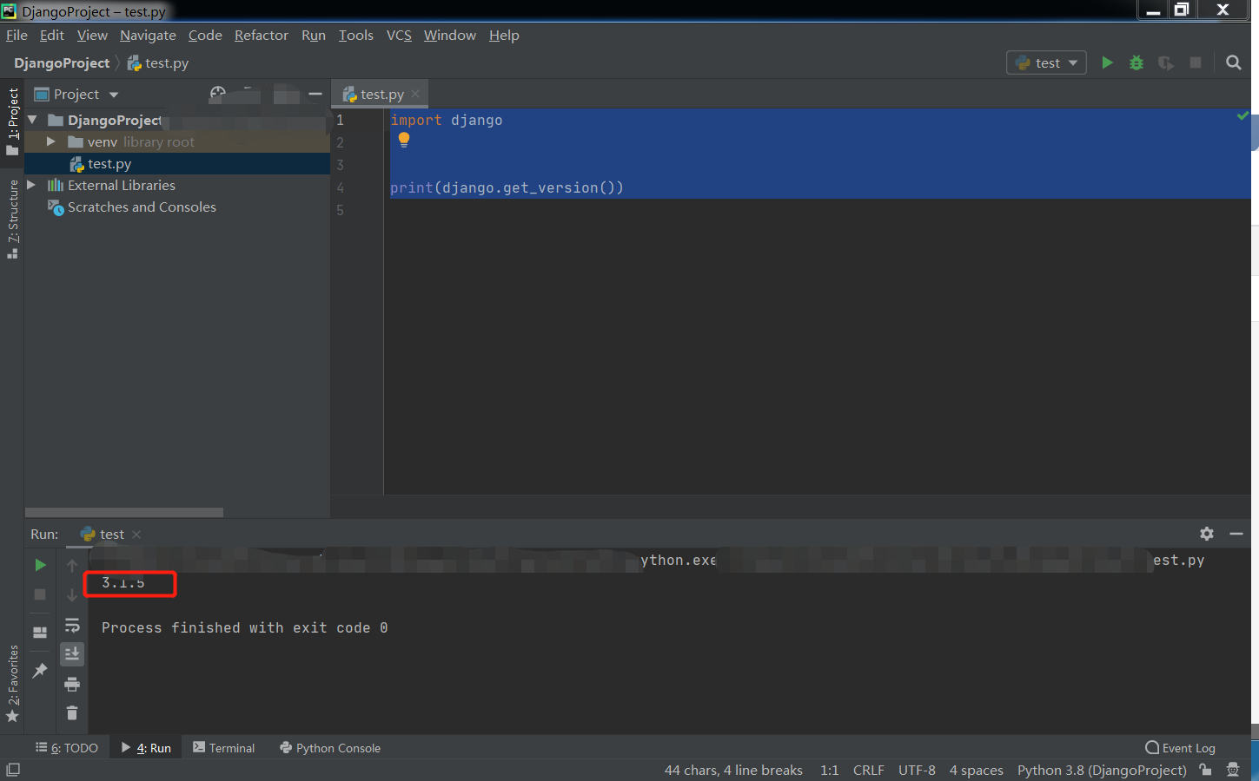
Task: Click the Project panel horizontal scrollbar
Action: [x=124, y=512]
